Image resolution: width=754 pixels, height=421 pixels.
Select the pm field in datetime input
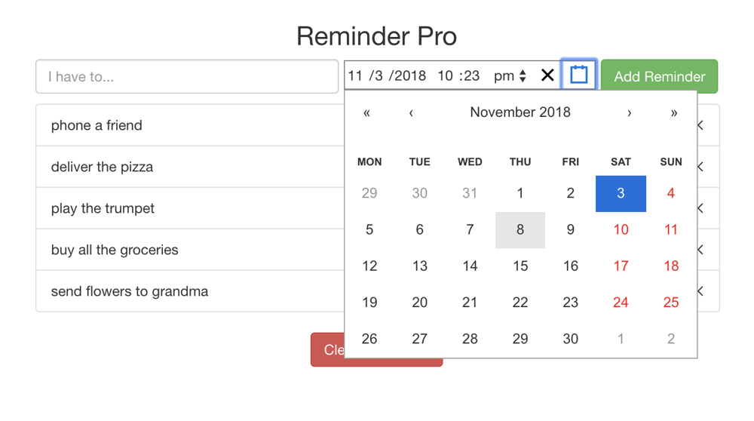504,75
